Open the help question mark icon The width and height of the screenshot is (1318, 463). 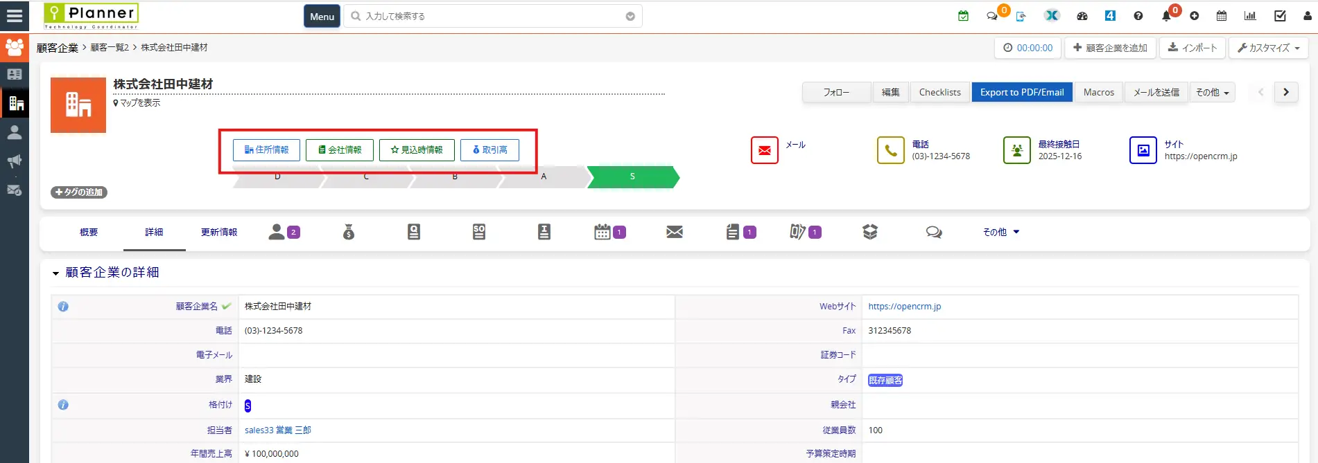click(1138, 16)
